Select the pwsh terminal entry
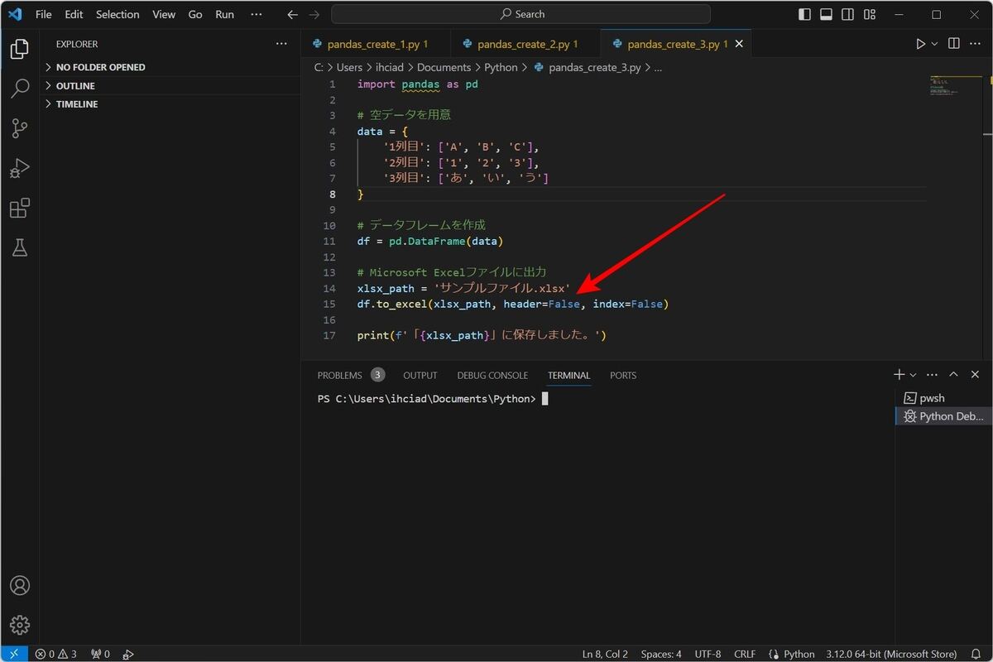Screen dimensions: 993x662 point(942,398)
